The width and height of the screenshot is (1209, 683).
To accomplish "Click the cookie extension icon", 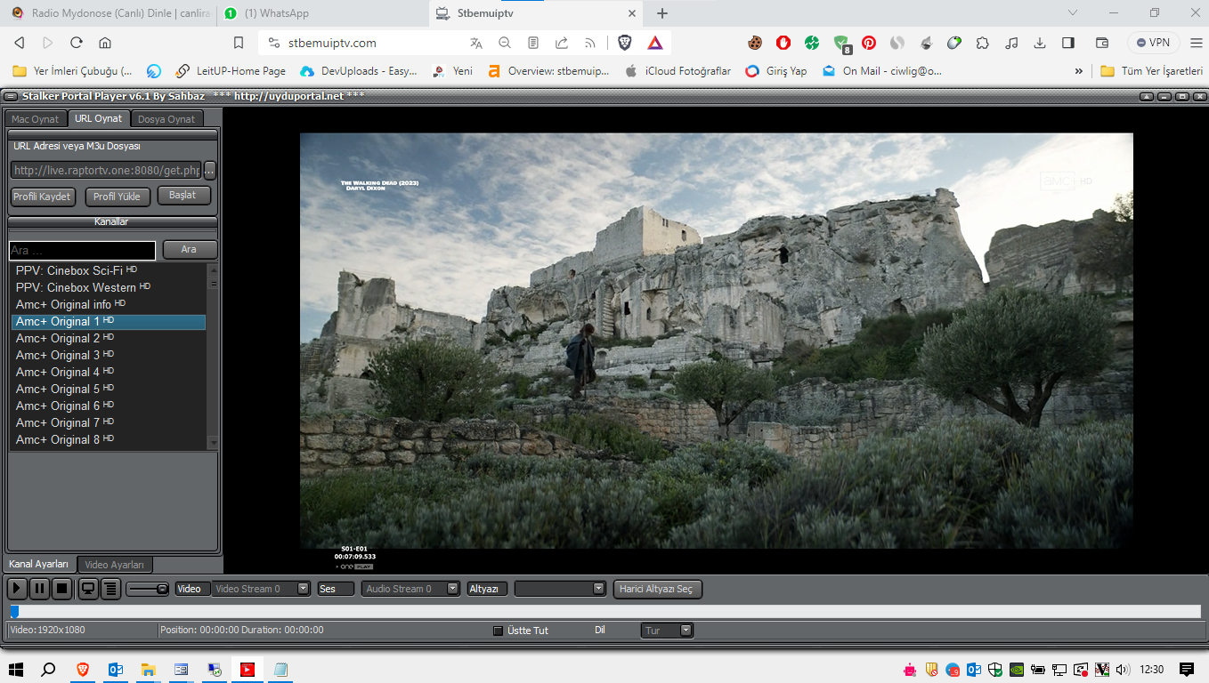I will [755, 43].
